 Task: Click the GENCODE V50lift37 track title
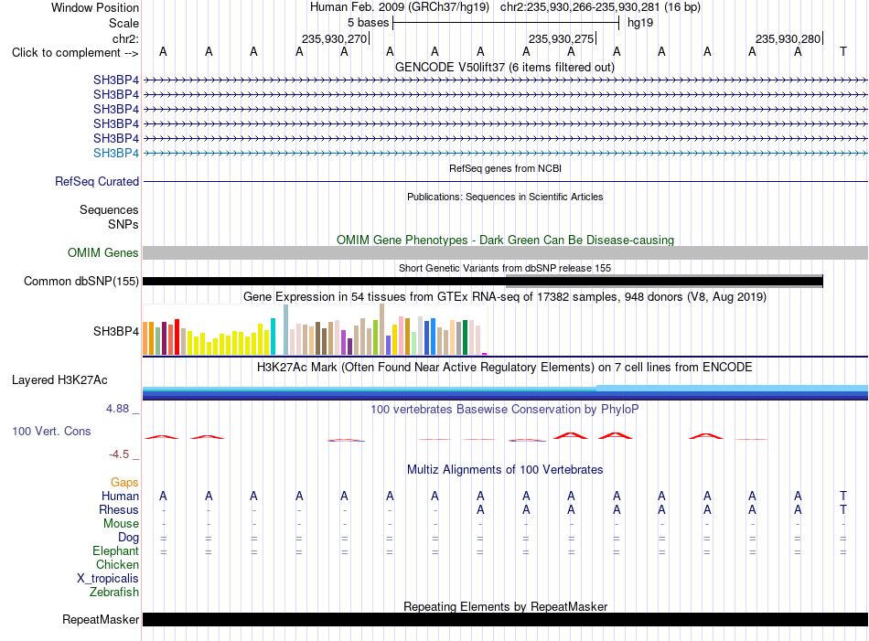505,67
